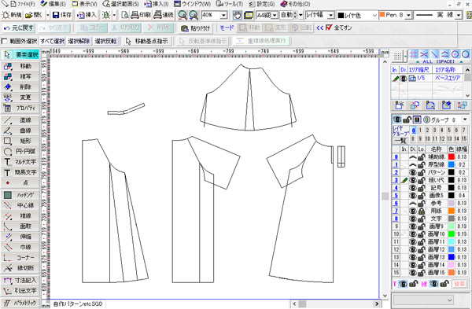Viewport: 472px width, 309px height.
Task: Open the ファイル(F) menu
Action: 22,4
